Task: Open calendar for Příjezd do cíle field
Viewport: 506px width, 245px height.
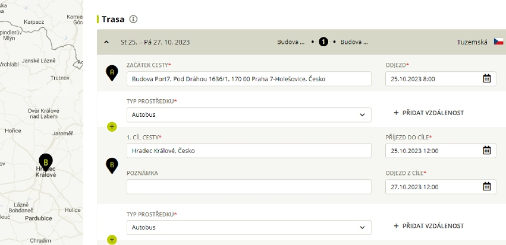Action: pyautogui.click(x=486, y=150)
